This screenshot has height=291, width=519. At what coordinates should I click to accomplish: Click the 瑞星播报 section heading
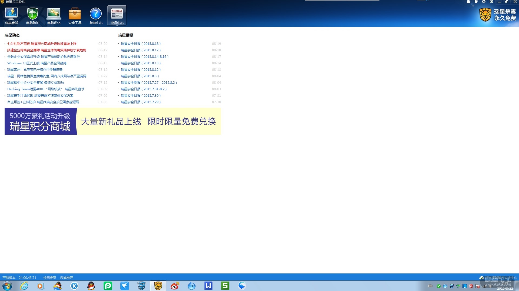126,35
